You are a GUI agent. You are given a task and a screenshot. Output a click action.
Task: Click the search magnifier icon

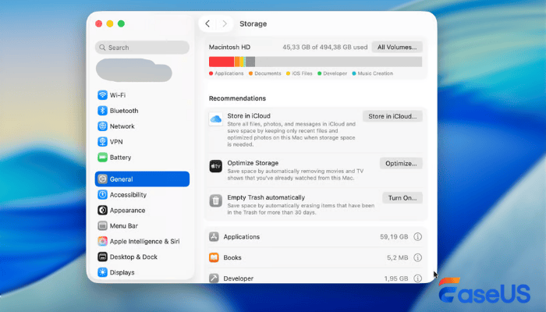(x=102, y=48)
